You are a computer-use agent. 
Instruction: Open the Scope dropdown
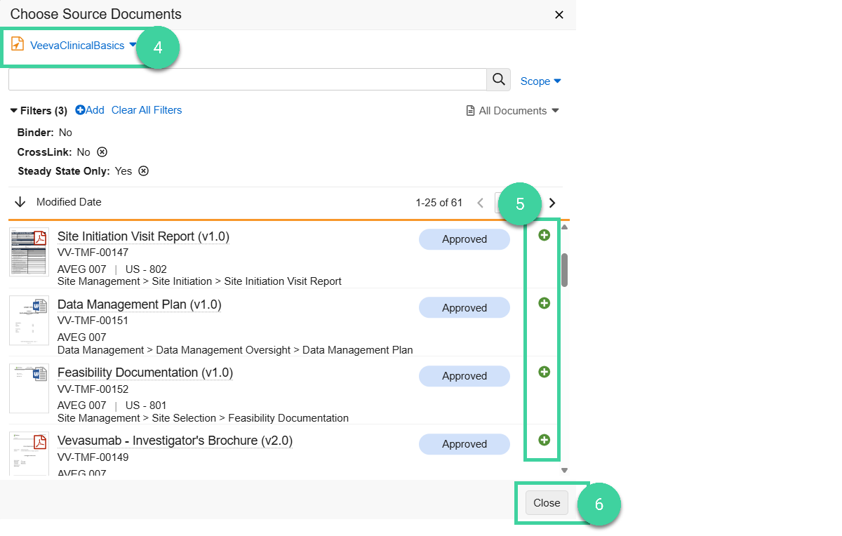click(x=540, y=81)
